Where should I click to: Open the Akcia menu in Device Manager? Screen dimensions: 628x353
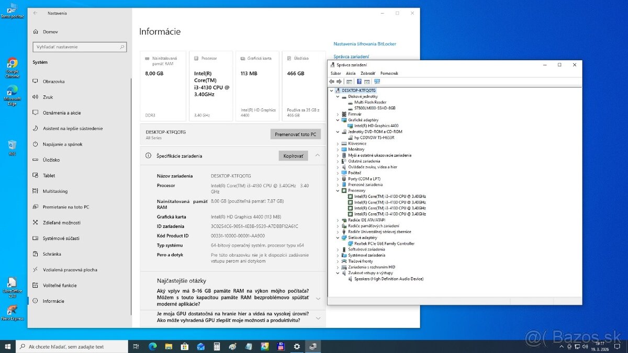click(351, 73)
